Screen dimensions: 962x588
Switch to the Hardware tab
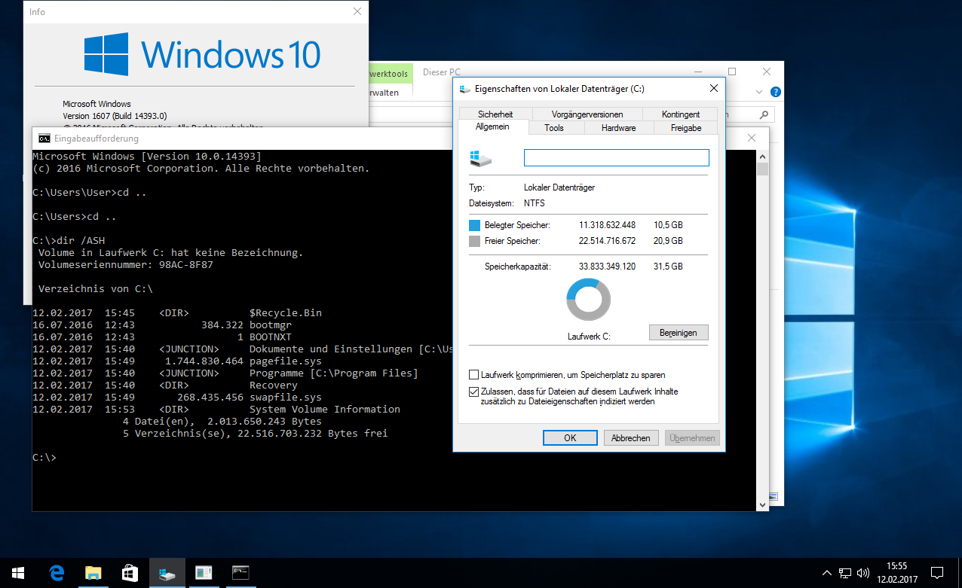618,128
